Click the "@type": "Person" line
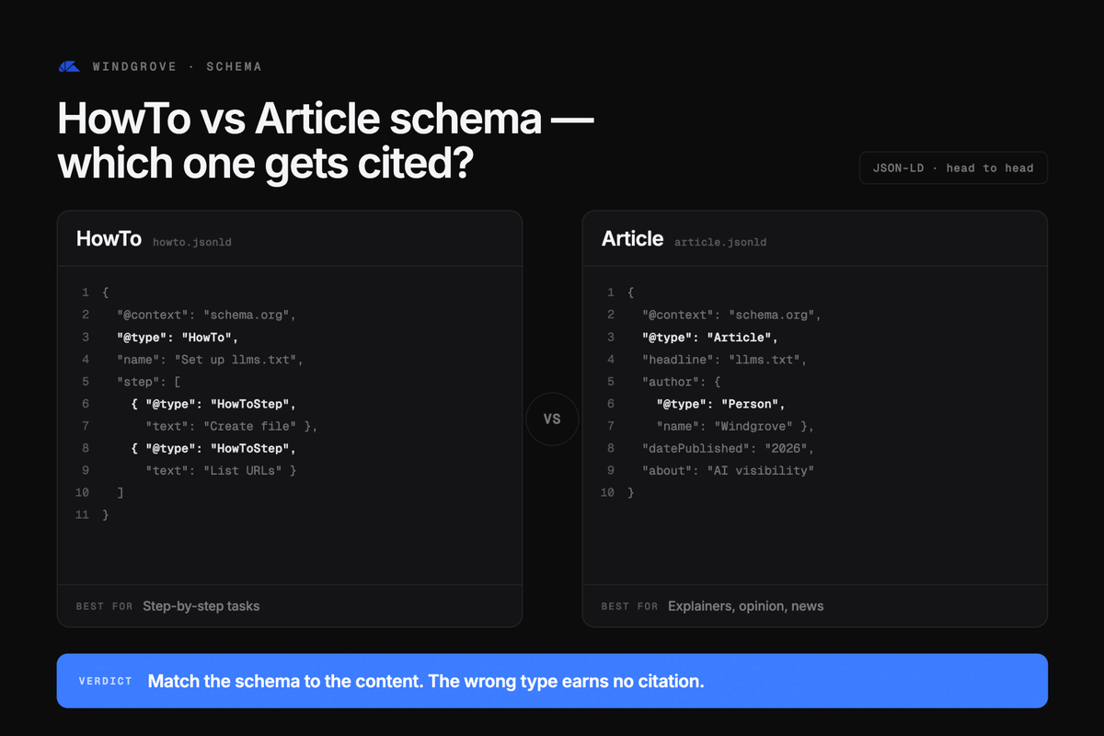Viewport: 1104px width, 736px height. pyautogui.click(x=720, y=404)
